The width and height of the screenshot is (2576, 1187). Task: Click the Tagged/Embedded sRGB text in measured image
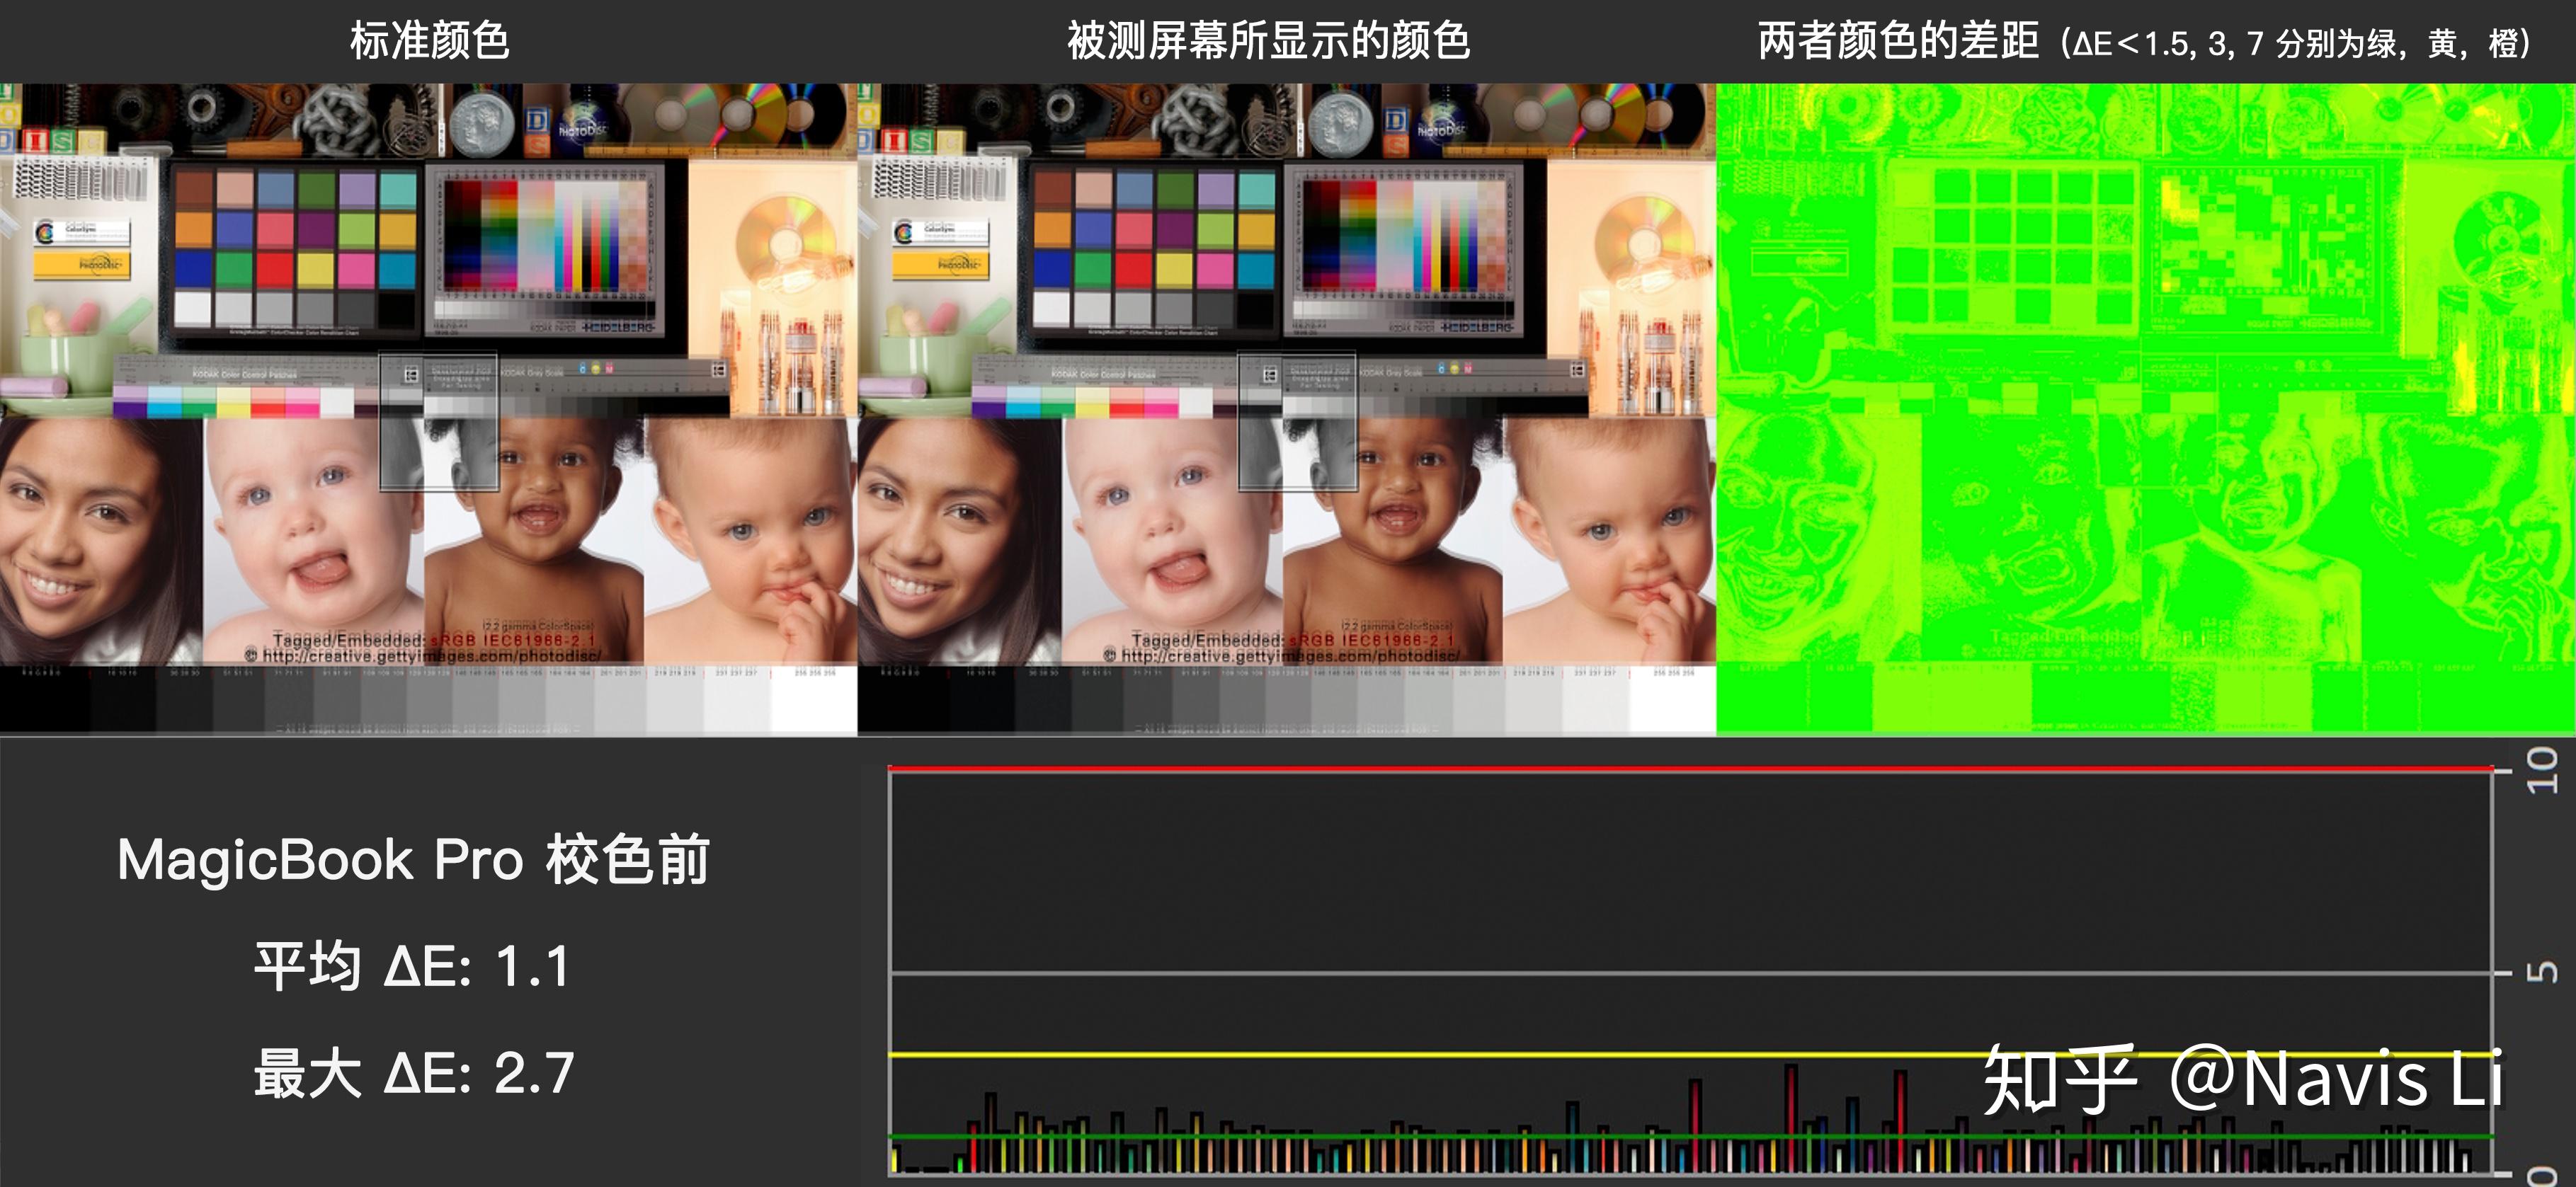(1292, 639)
